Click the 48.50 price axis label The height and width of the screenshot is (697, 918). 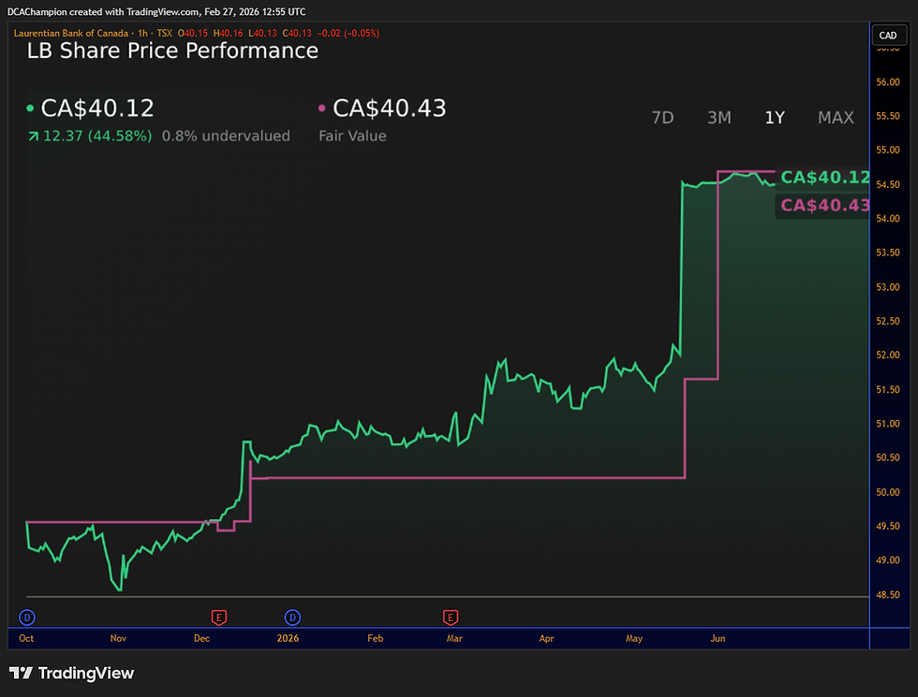[888, 595]
